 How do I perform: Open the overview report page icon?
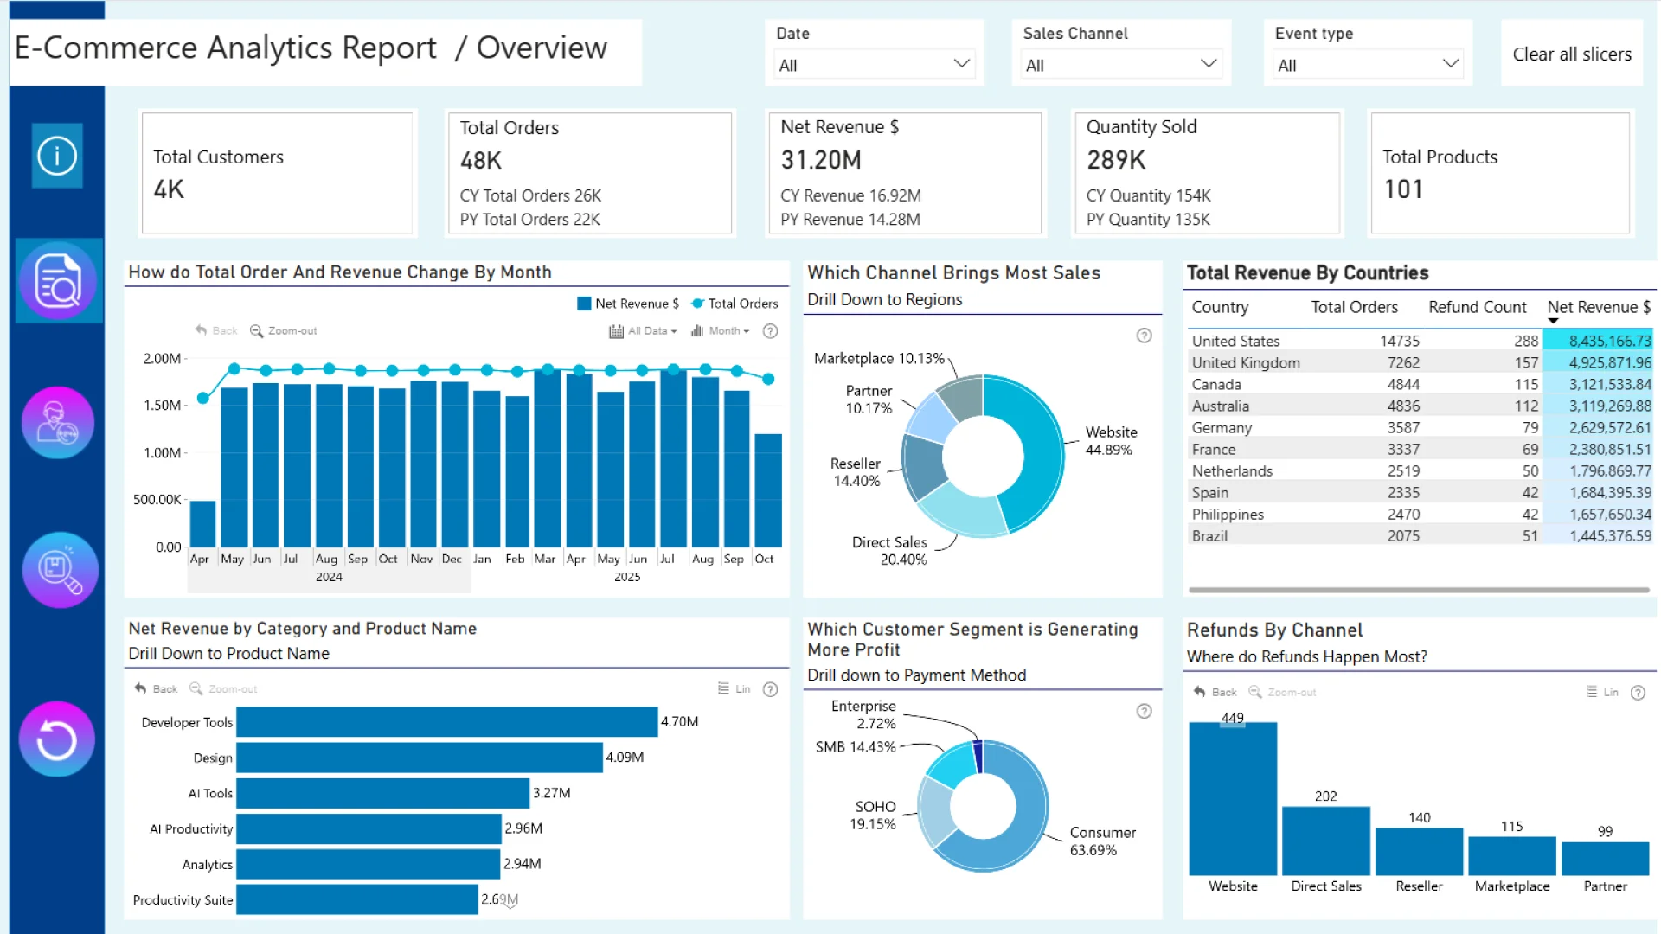tap(57, 281)
